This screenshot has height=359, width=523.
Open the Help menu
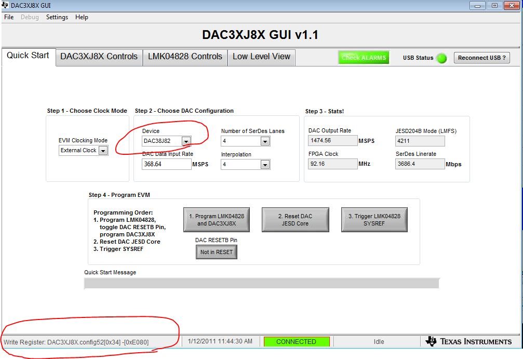pos(82,17)
